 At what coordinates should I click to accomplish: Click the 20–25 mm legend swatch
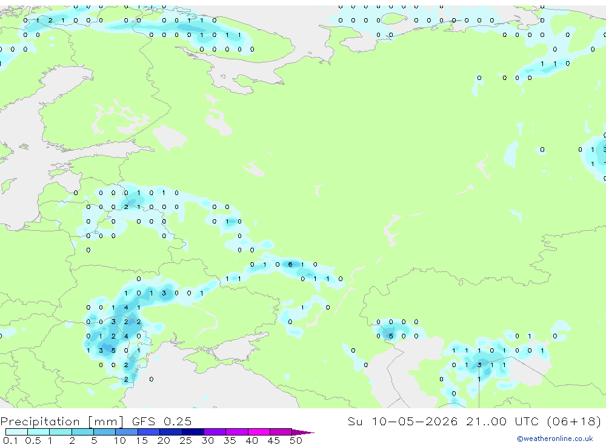pyautogui.click(x=171, y=432)
